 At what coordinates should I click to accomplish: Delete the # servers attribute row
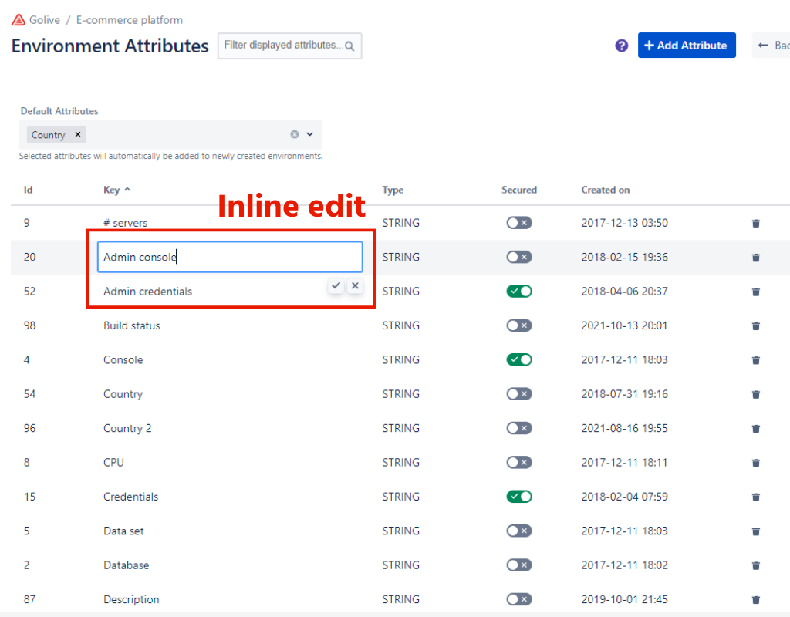pos(755,223)
